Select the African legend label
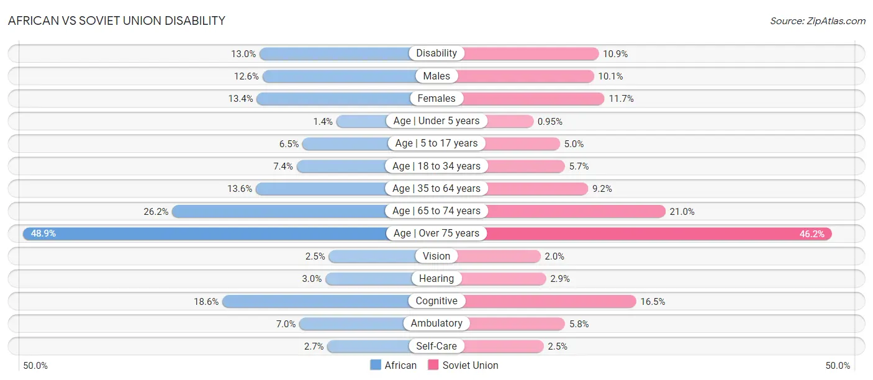The width and height of the screenshot is (873, 380). tap(400, 365)
